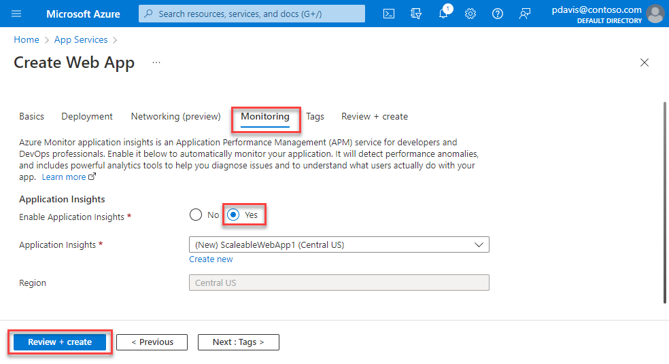Launch Cloud Shell from the top bar
Image resolution: width=669 pixels, height=364 pixels.
point(389,14)
